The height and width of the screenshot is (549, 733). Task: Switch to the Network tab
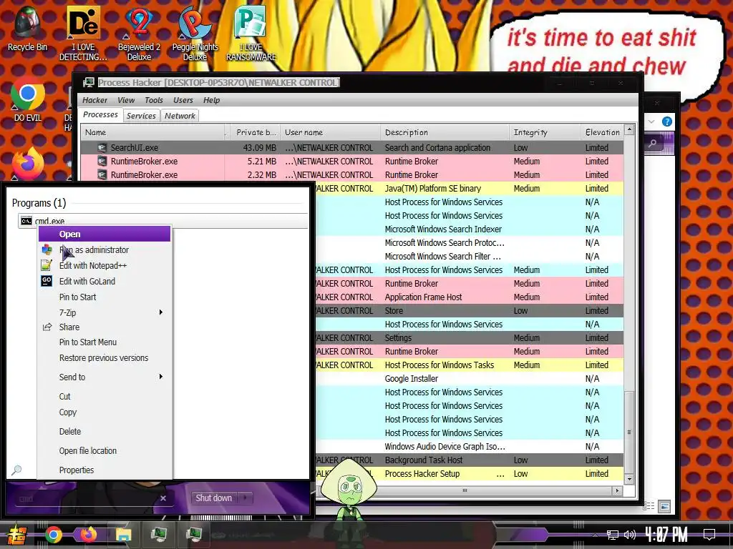180,116
